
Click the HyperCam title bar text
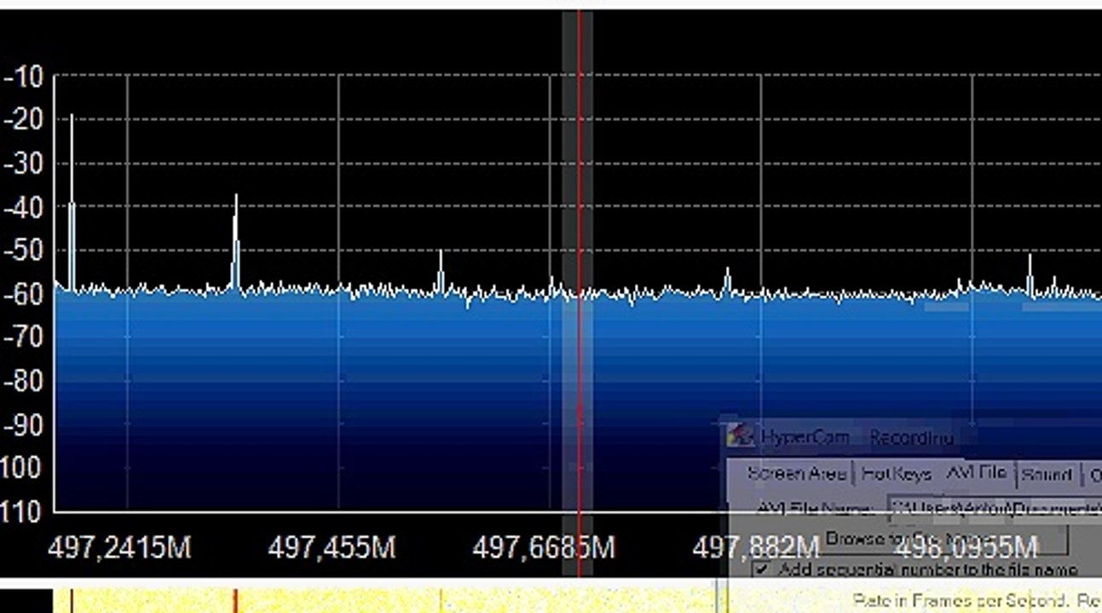pyautogui.click(x=857, y=438)
